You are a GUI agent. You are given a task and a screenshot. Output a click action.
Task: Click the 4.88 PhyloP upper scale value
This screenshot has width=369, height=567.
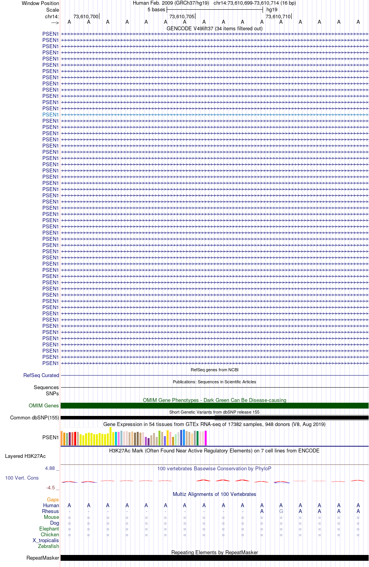pyautogui.click(x=50, y=468)
